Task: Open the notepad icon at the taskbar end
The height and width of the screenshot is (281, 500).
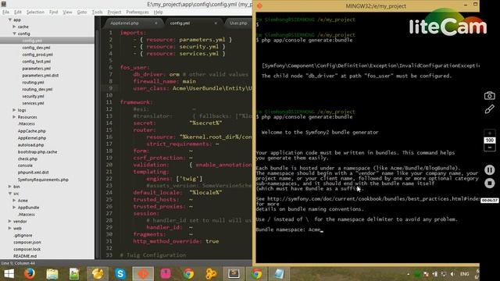Action: pyautogui.click(x=279, y=274)
